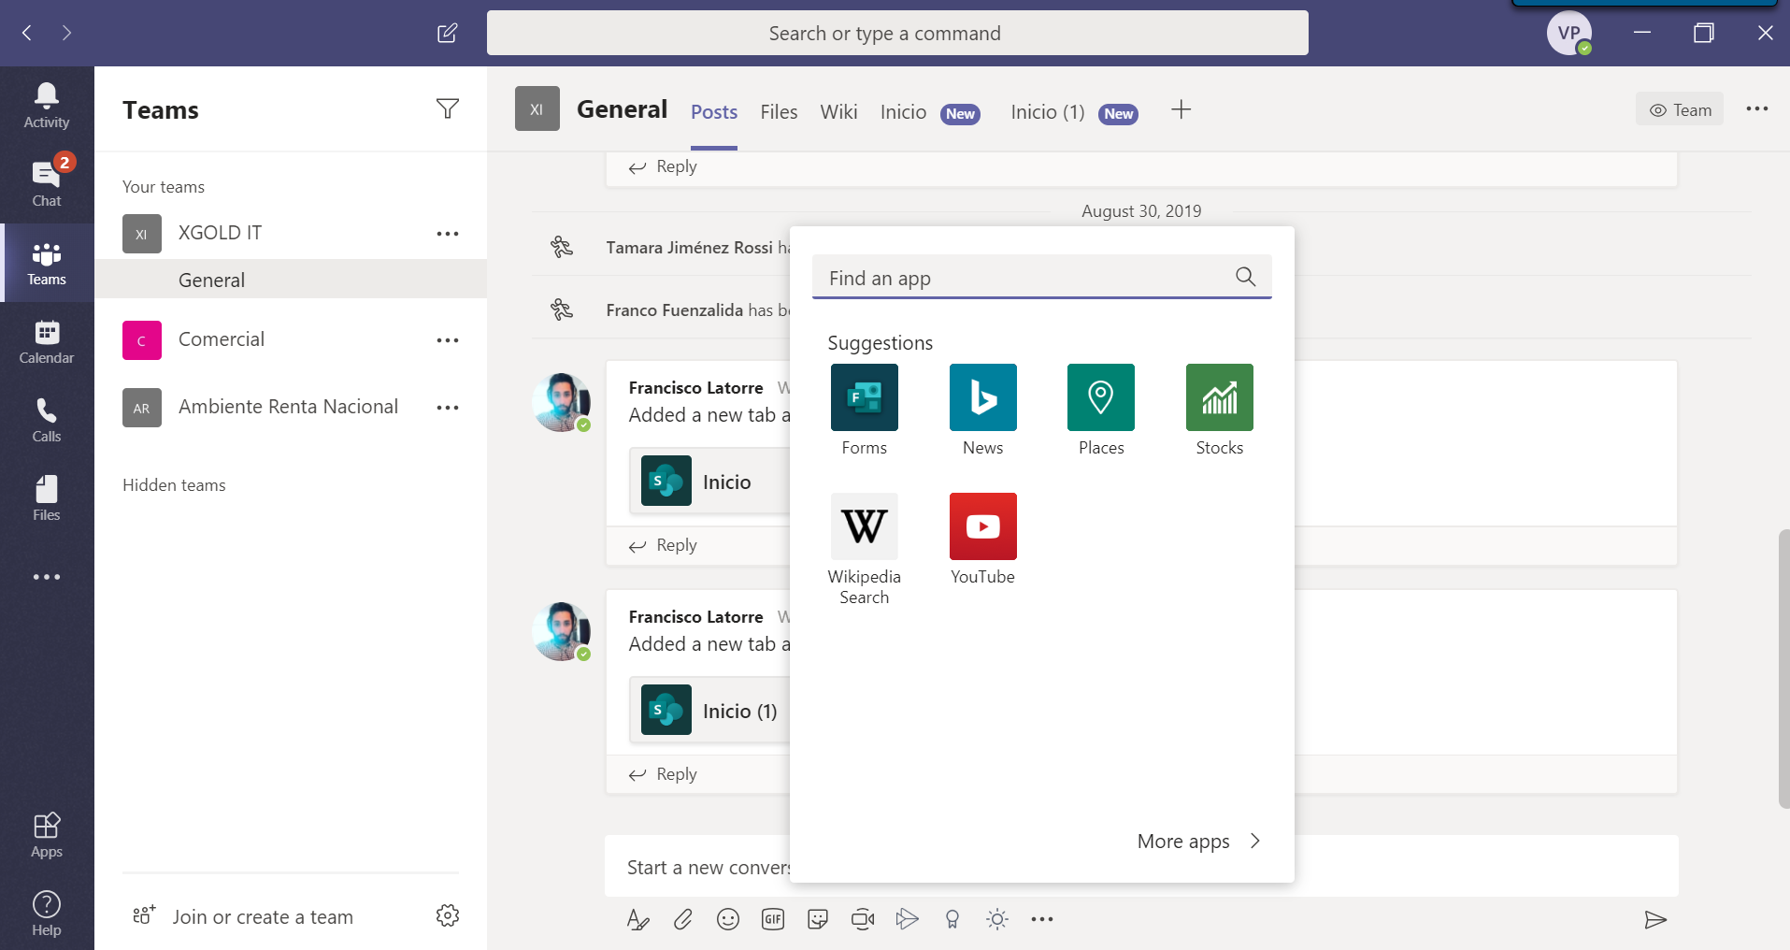
Task: Open the Activity feed
Action: 47,106
